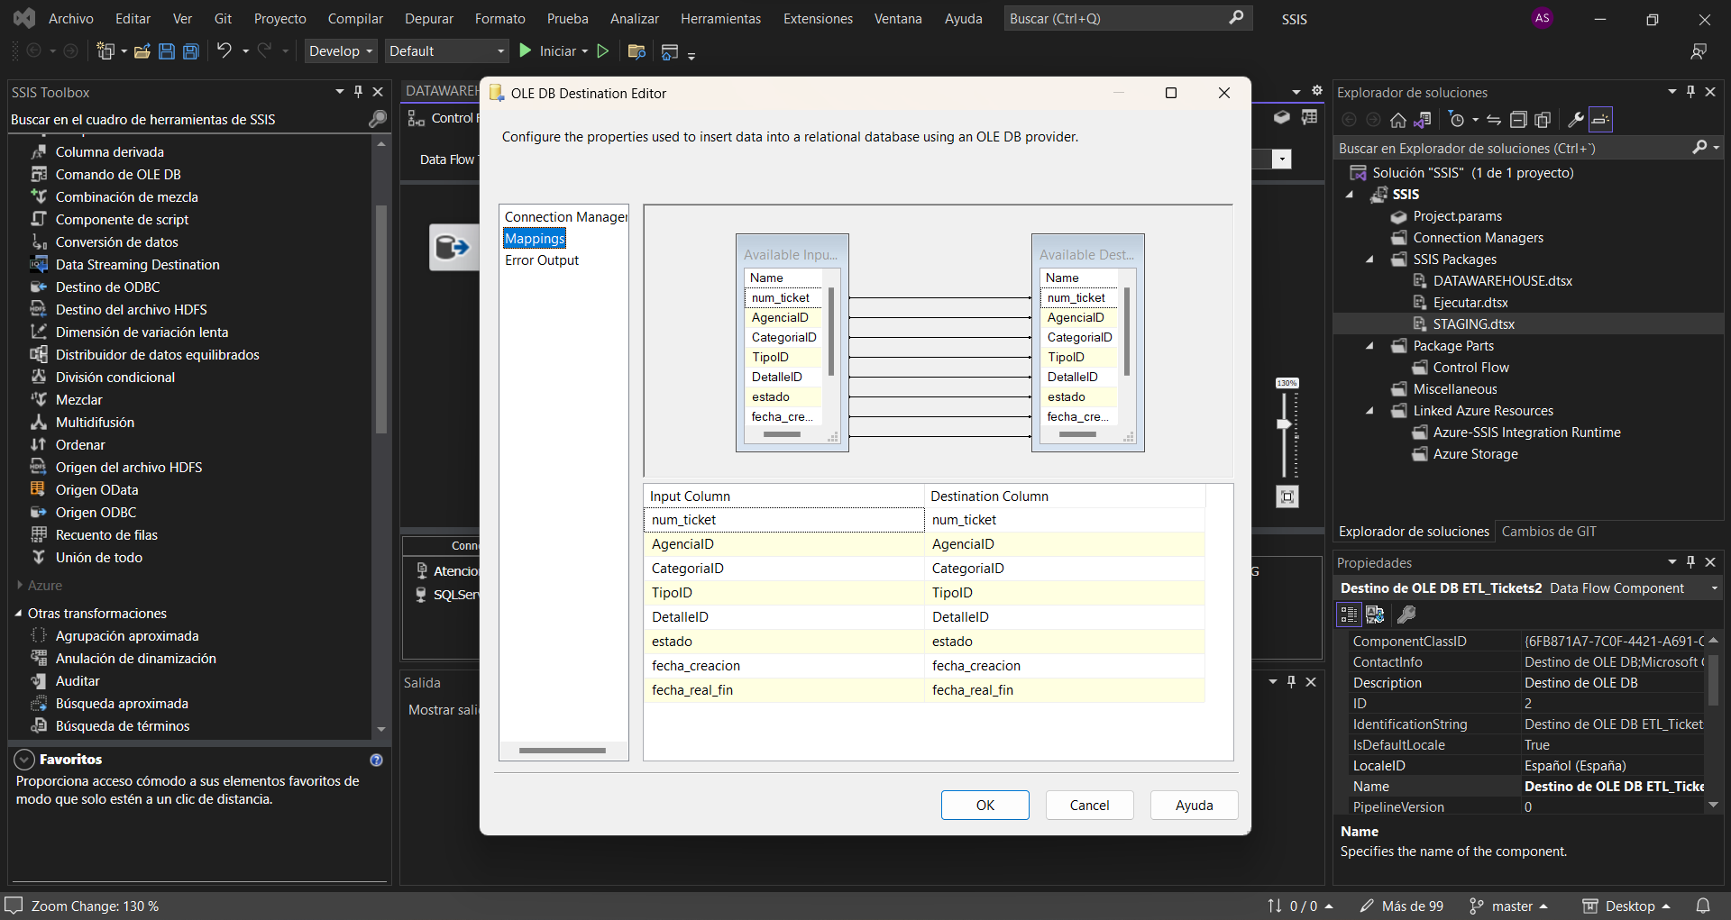Click the wrench properties icon in Solution Explorer

coord(1576,120)
